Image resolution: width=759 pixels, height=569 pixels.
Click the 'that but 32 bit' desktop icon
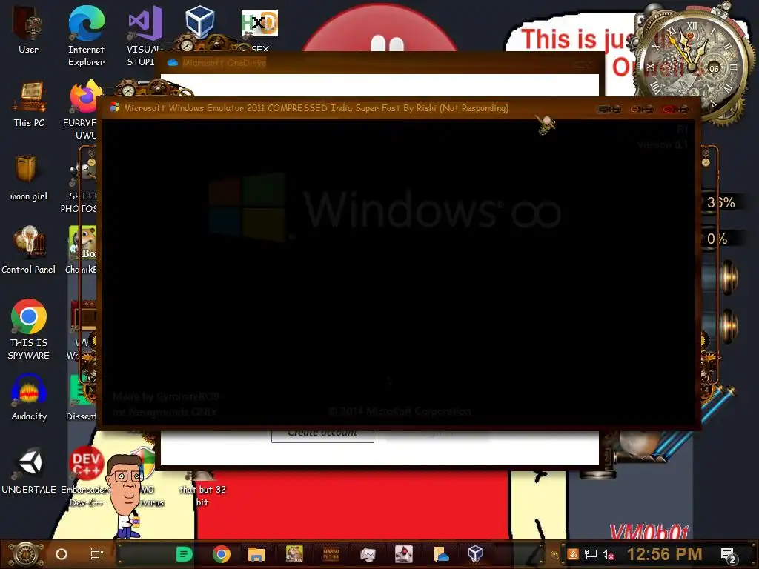[x=202, y=489]
